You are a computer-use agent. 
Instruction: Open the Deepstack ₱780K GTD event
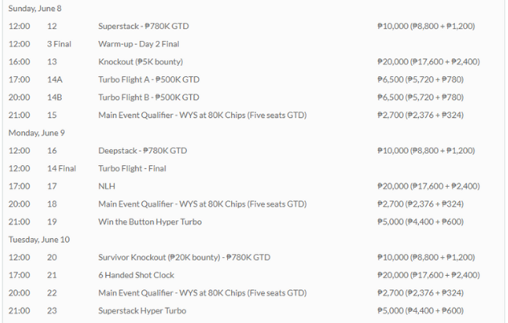point(142,150)
